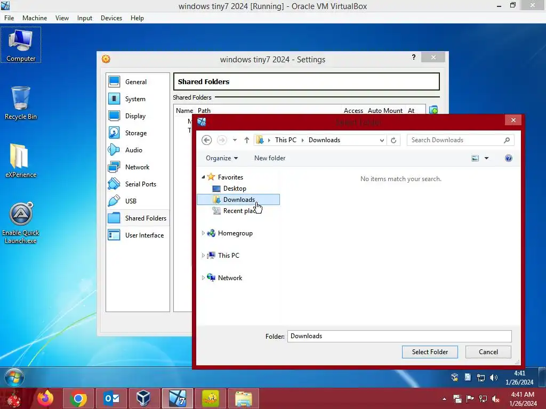The image size is (546, 409).
Task: Open the Computer desktop icon
Action: point(21,45)
